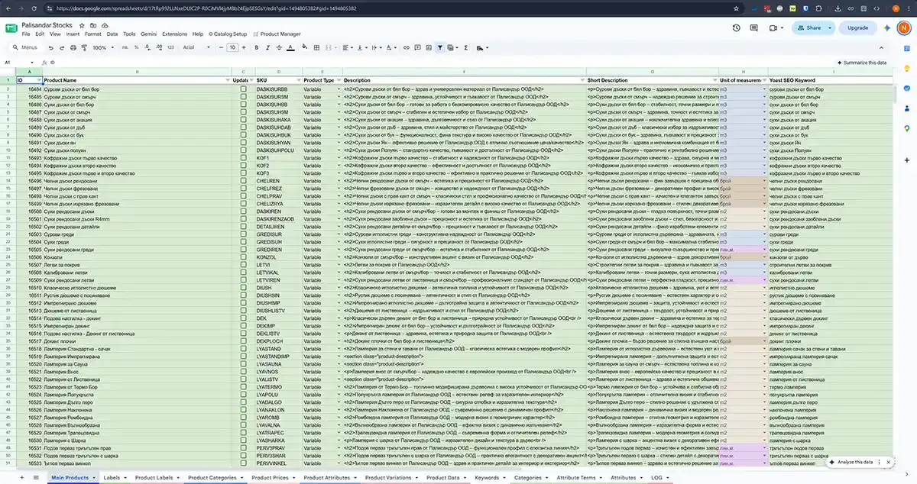Toggle Bold formatting
This screenshot has width=917, height=484.
256,47
